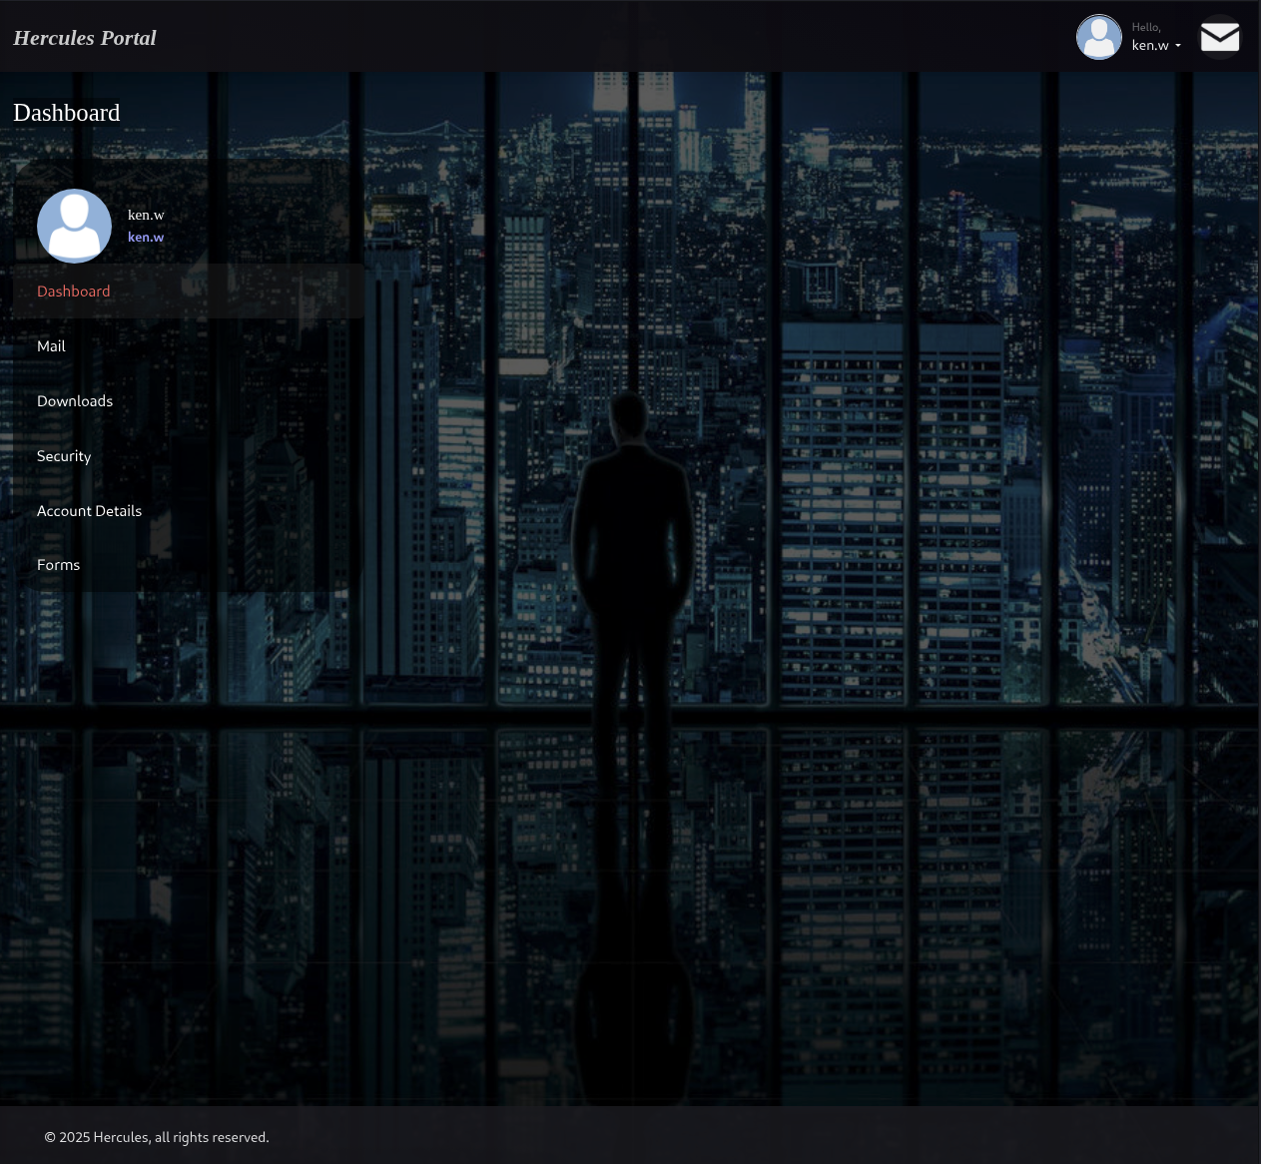The width and height of the screenshot is (1261, 1164).
Task: Open the envelope mail icon in header
Action: tap(1219, 38)
